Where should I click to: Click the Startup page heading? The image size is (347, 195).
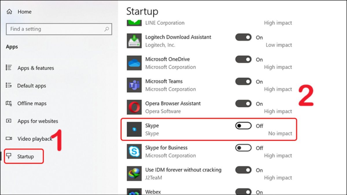click(142, 12)
